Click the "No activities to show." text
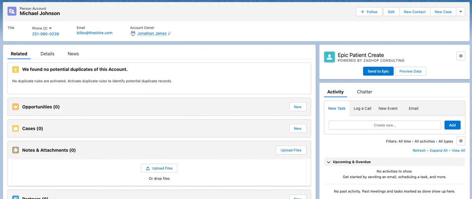The height and width of the screenshot is (199, 472). point(395,171)
